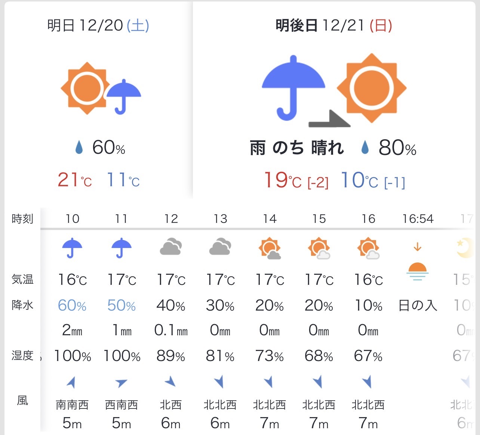Viewport: 480px width, 435px height.
Task: Click the 16 o'clock sun with cloud icon
Action: pos(368,248)
